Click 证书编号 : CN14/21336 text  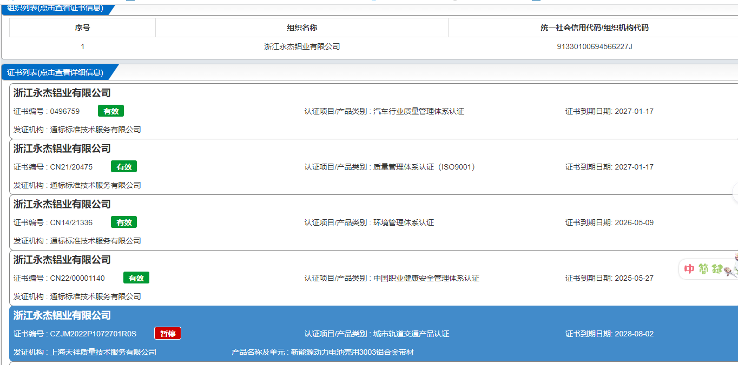click(53, 222)
